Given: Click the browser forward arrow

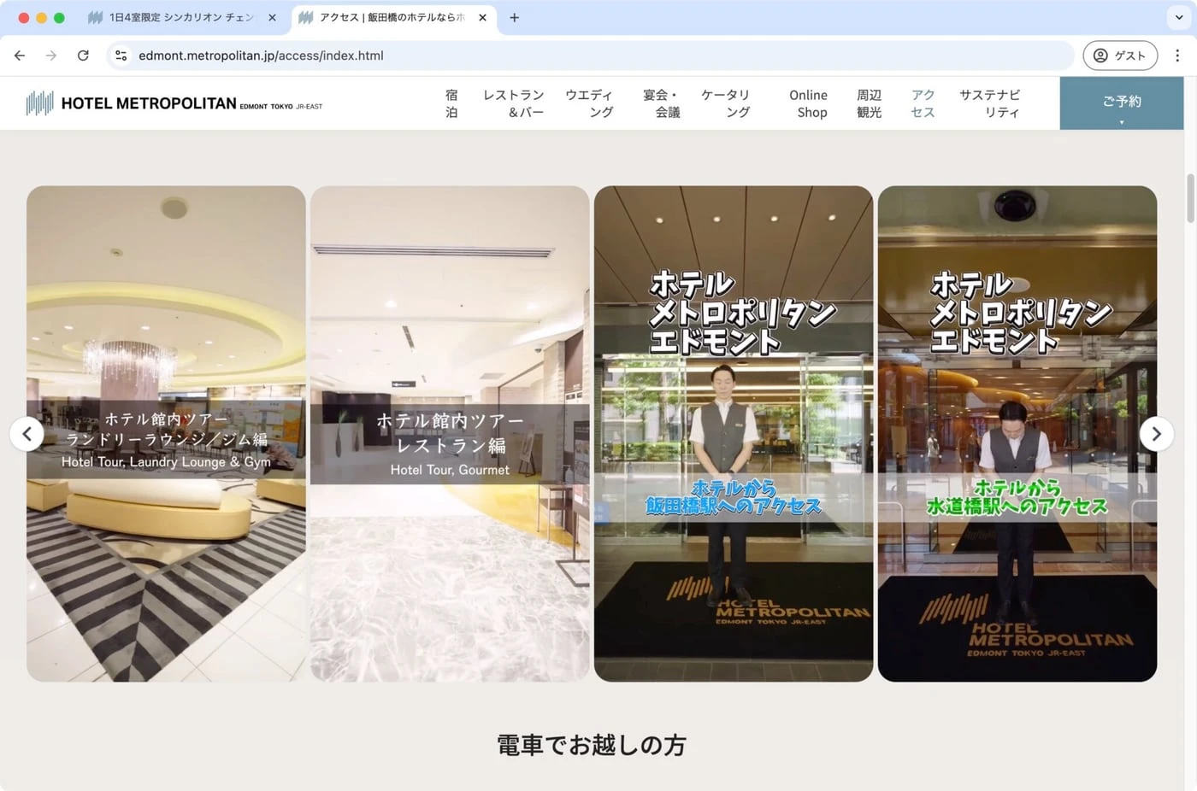Looking at the screenshot, I should 51,56.
